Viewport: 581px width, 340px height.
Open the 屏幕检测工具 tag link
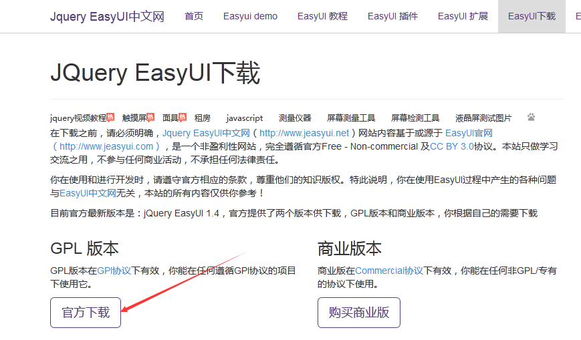[415, 118]
